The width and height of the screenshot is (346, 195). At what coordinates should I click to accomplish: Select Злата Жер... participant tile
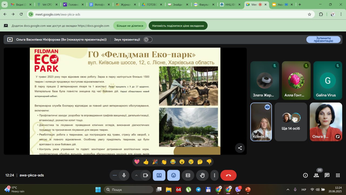(265, 80)
